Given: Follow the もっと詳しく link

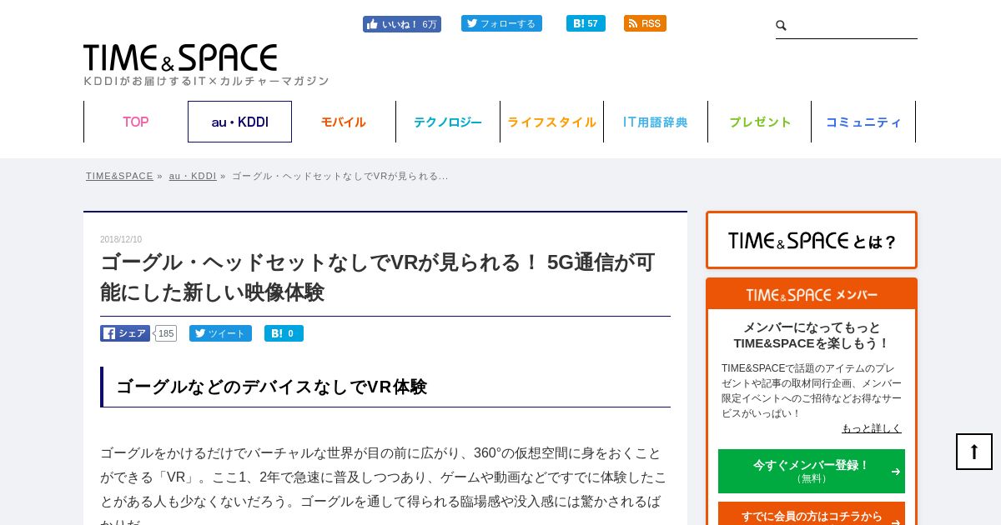Looking at the screenshot, I should click(x=872, y=428).
